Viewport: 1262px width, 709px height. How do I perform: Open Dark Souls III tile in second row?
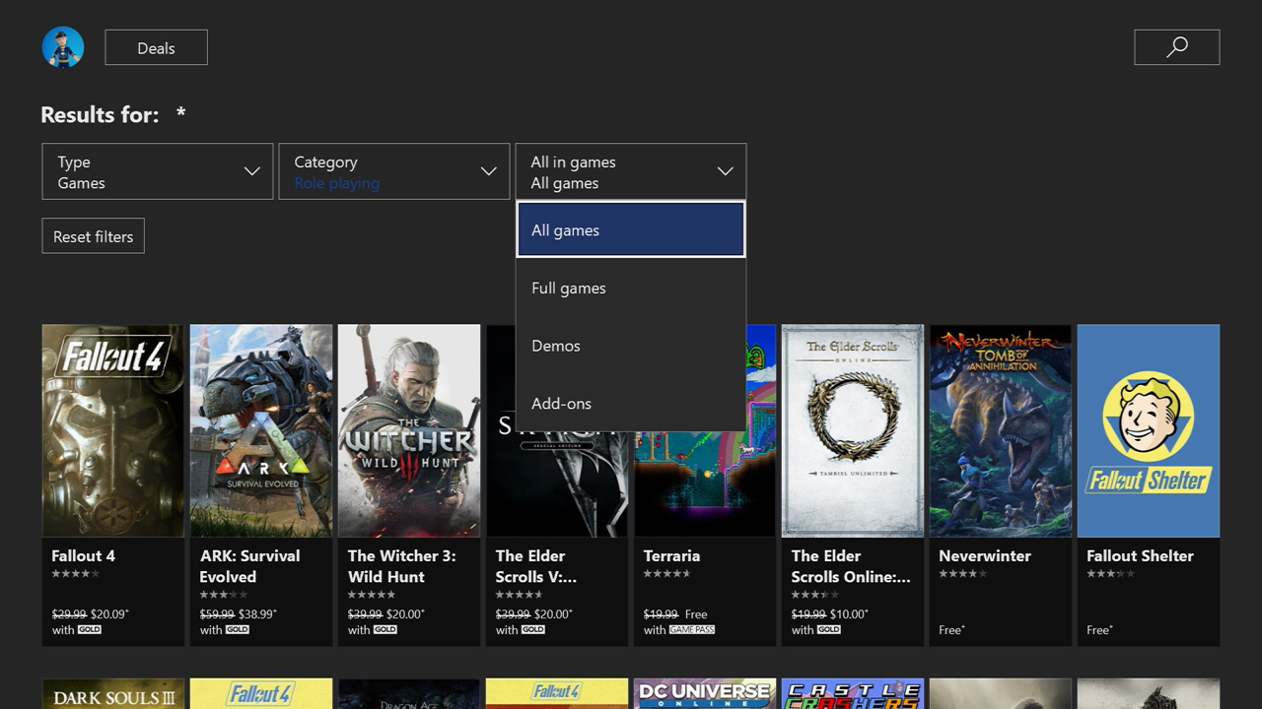tap(113, 693)
